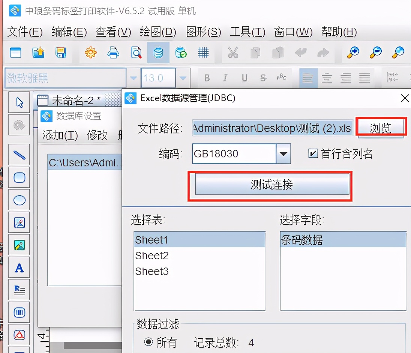Viewport: 411px width, 353px height.
Task: Toggle Underline formatting button
Action: [244, 78]
